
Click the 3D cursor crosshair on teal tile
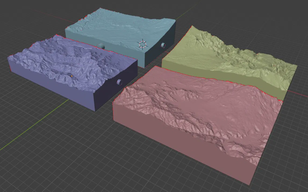(x=143, y=44)
